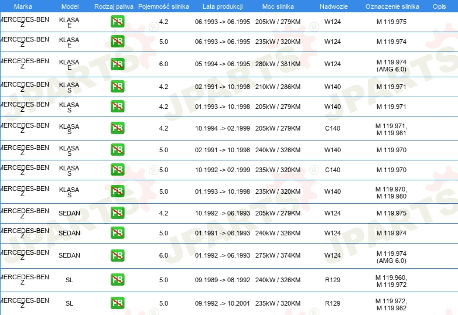Select the M 119.972, M 119.982 engine cell
This screenshot has height=315, width=458.
click(x=391, y=304)
